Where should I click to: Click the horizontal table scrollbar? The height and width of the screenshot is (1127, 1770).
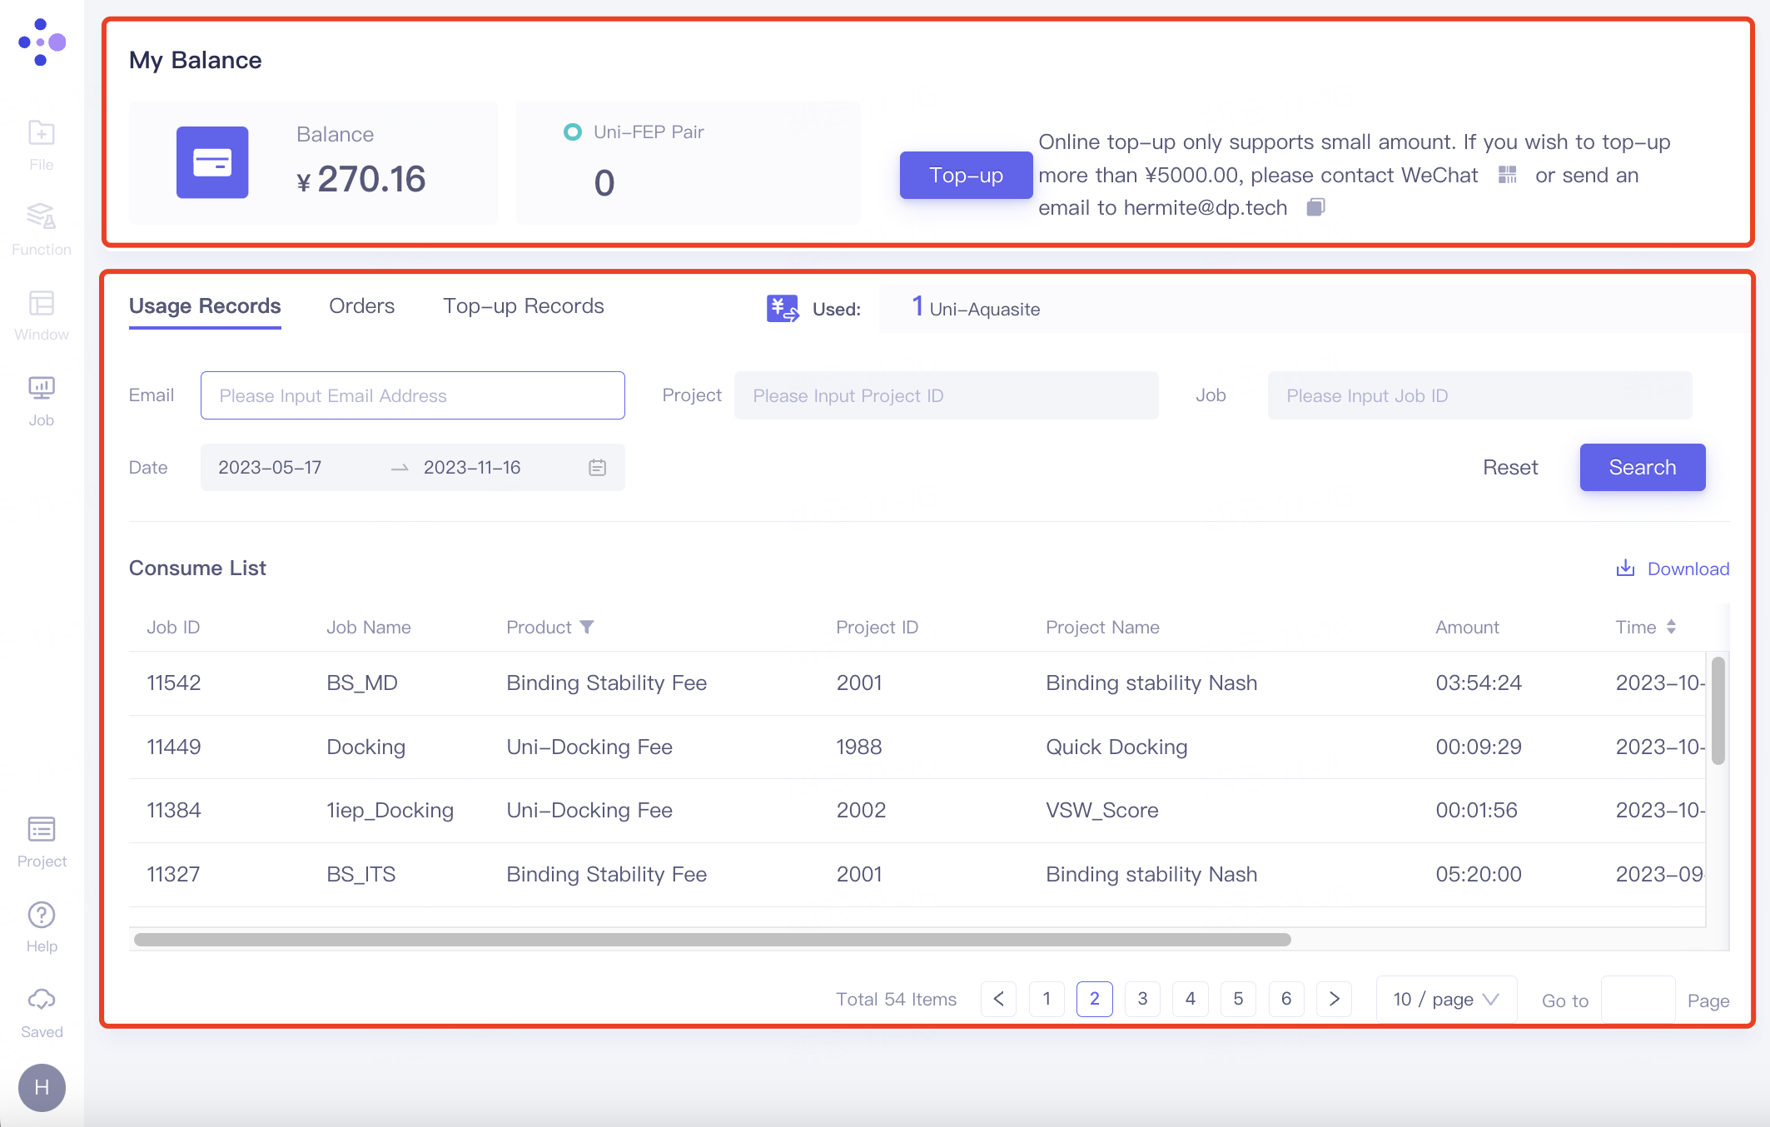coord(712,940)
